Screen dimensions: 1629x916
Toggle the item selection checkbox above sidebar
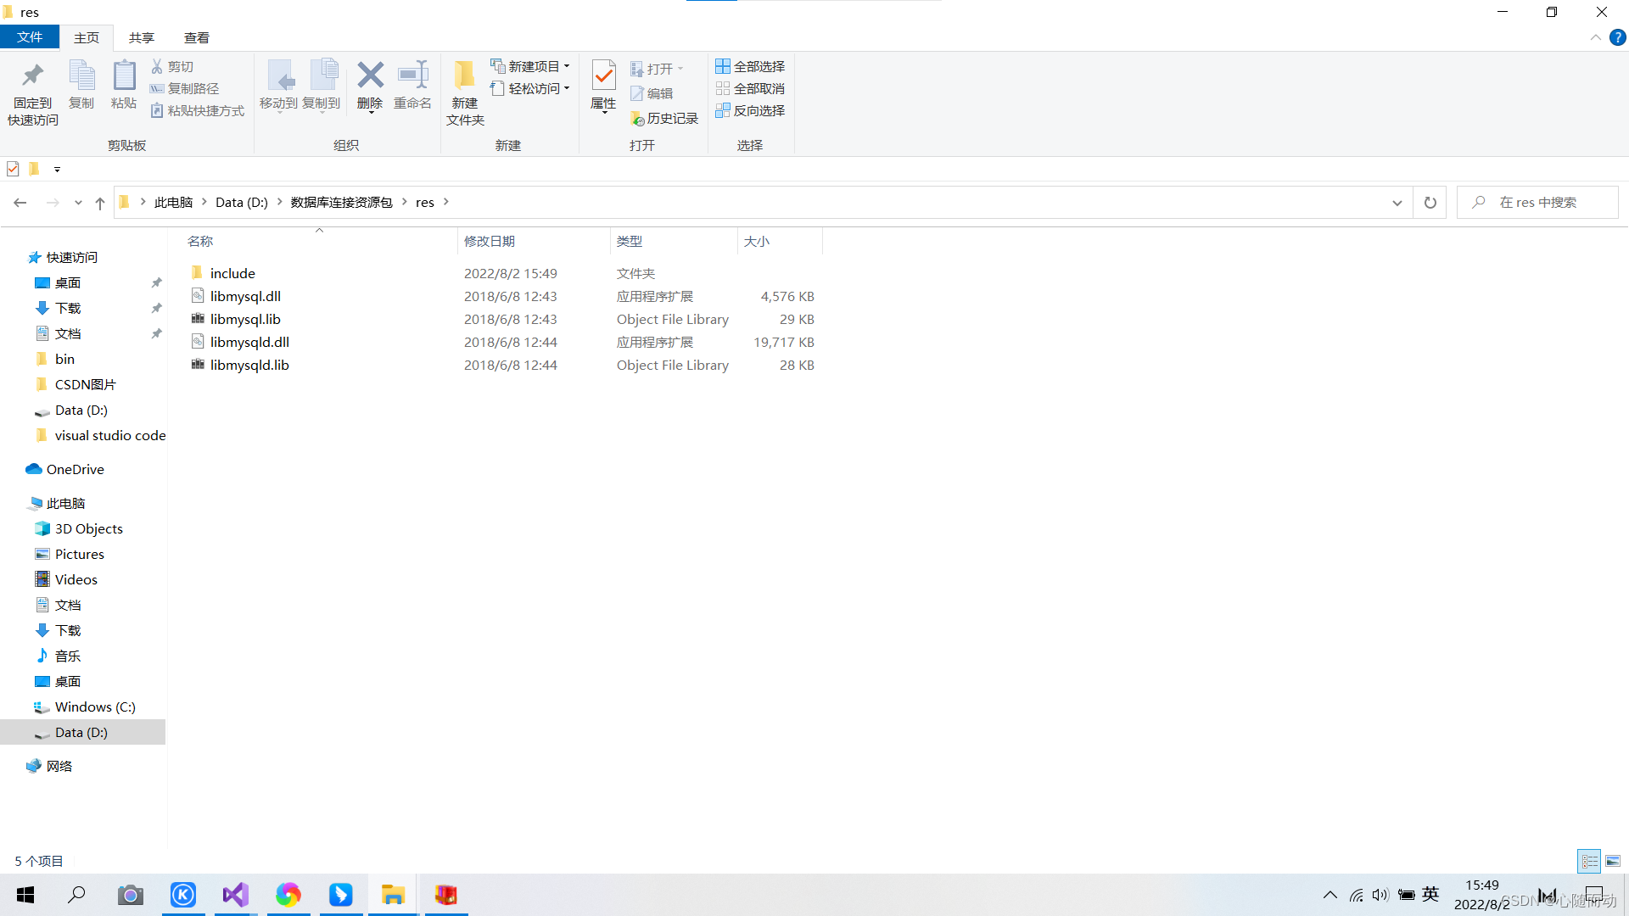pyautogui.click(x=13, y=168)
